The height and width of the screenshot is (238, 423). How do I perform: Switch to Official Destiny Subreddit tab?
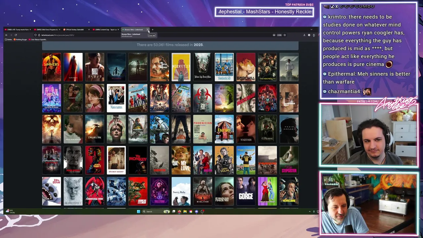coord(76,30)
